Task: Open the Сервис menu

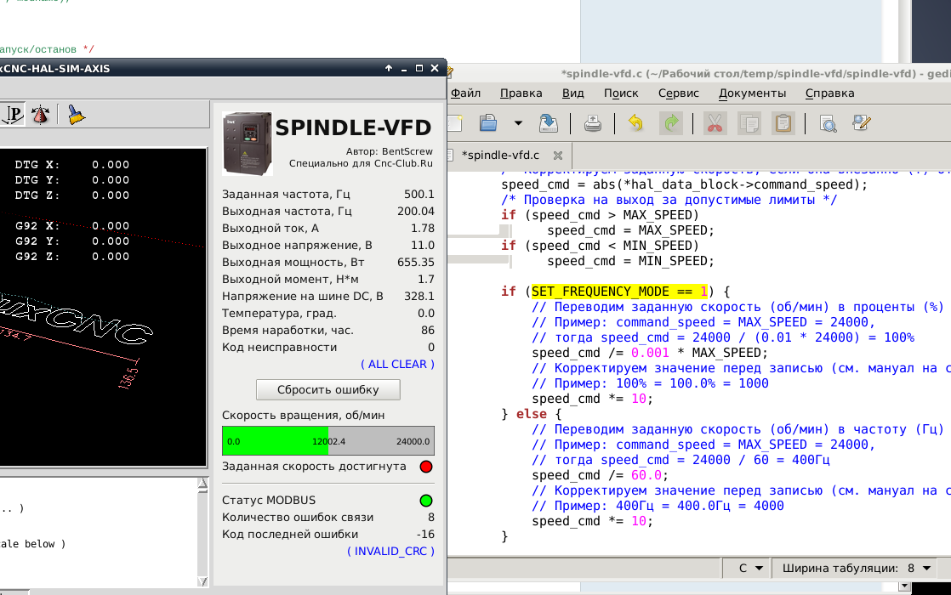Action: (678, 93)
